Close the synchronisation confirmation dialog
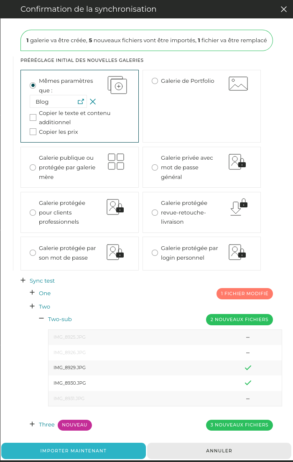Screen dimensions: 293x462 click(x=284, y=9)
